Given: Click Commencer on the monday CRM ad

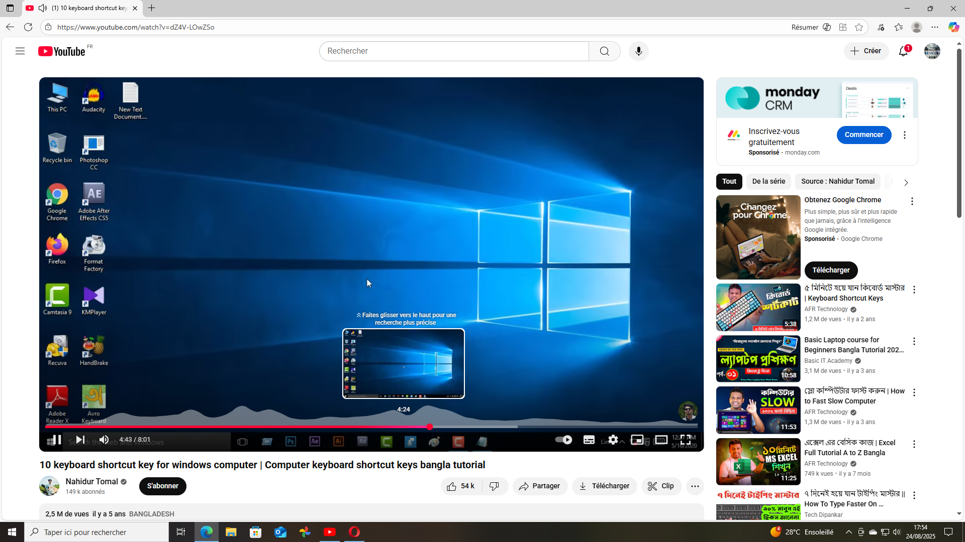Looking at the screenshot, I should 864,135.
